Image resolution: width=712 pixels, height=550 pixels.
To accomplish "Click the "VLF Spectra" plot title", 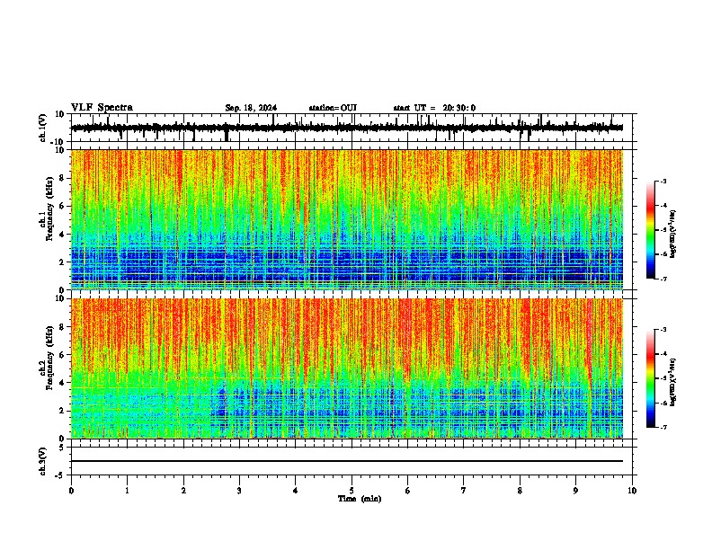I will [x=102, y=108].
